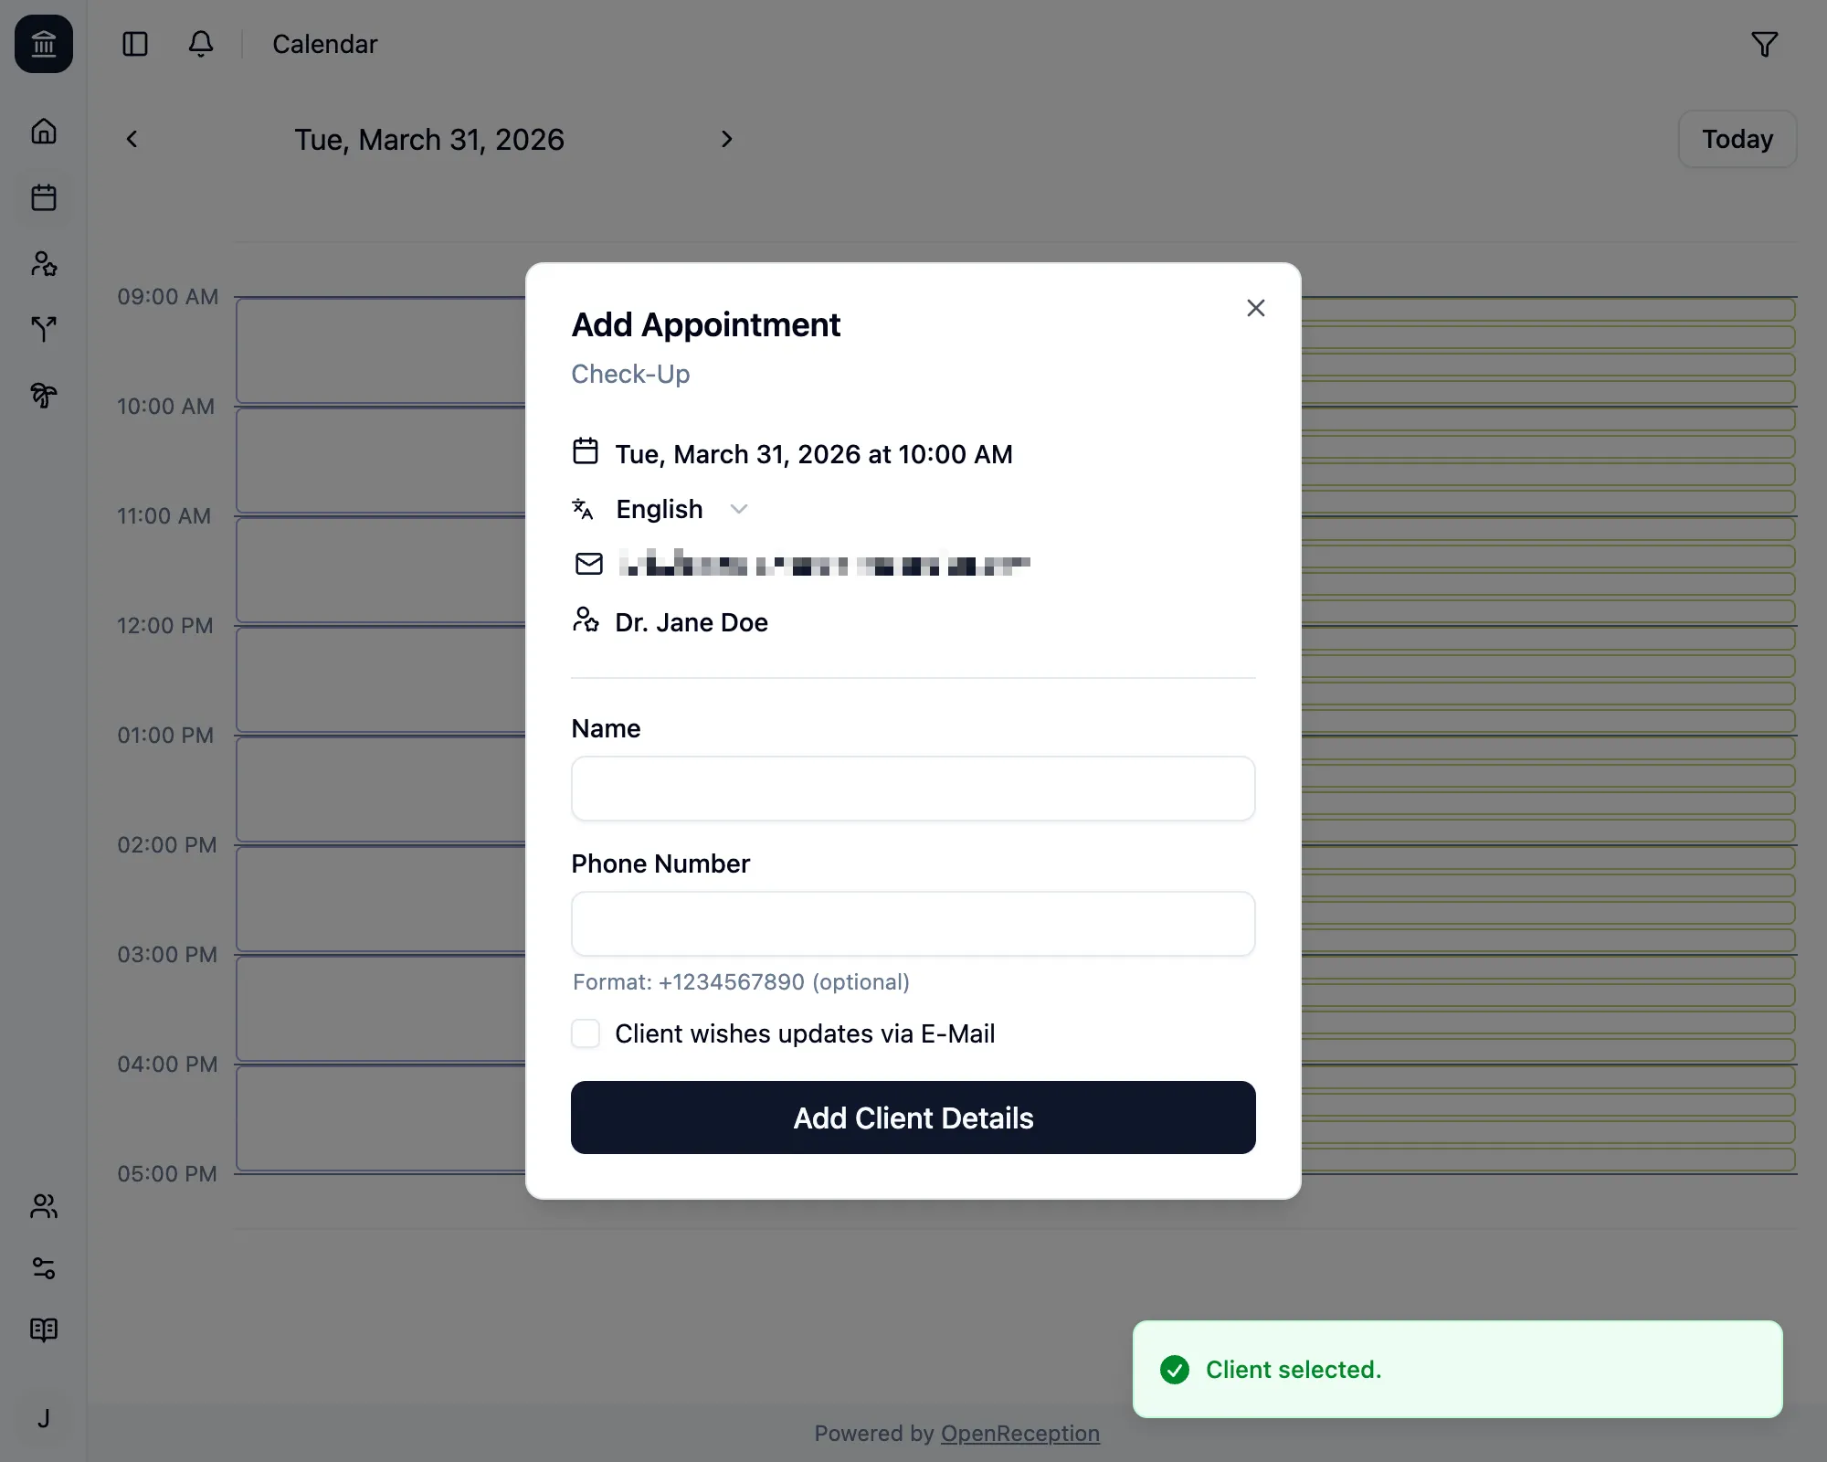Toggle the sidebar panel icon
The image size is (1827, 1462).
[x=134, y=44]
